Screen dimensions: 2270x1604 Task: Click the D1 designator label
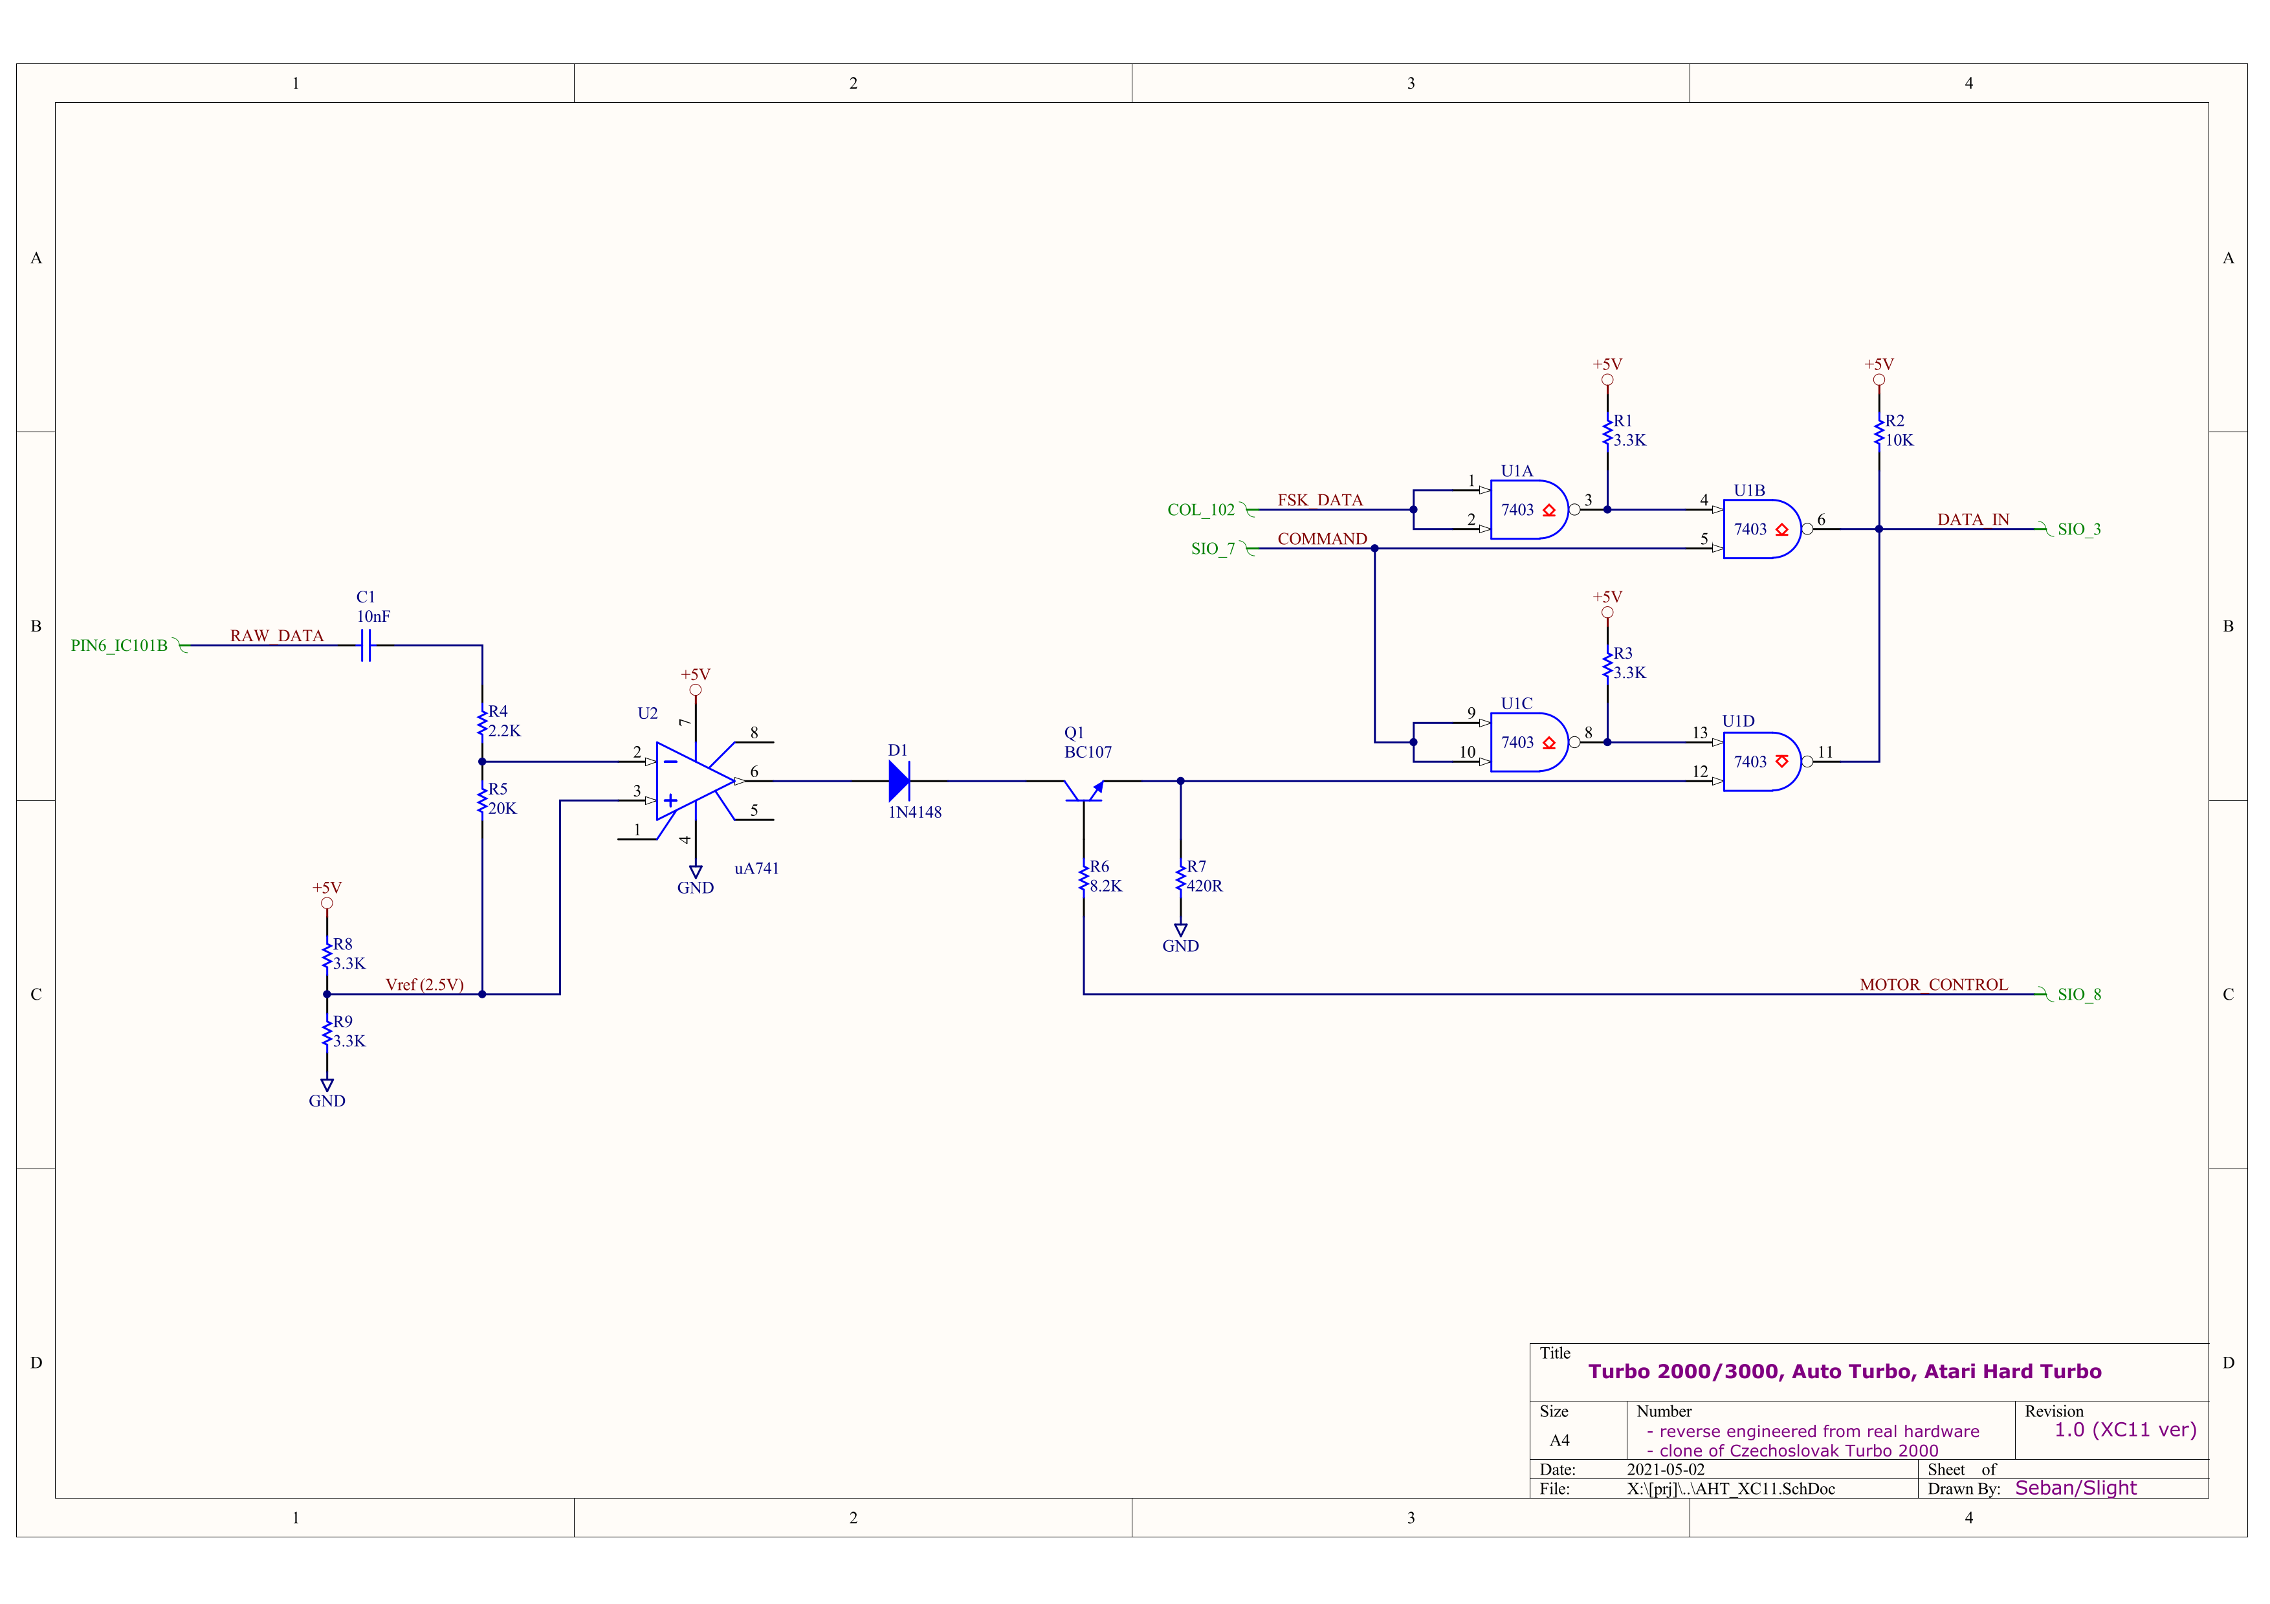898,751
